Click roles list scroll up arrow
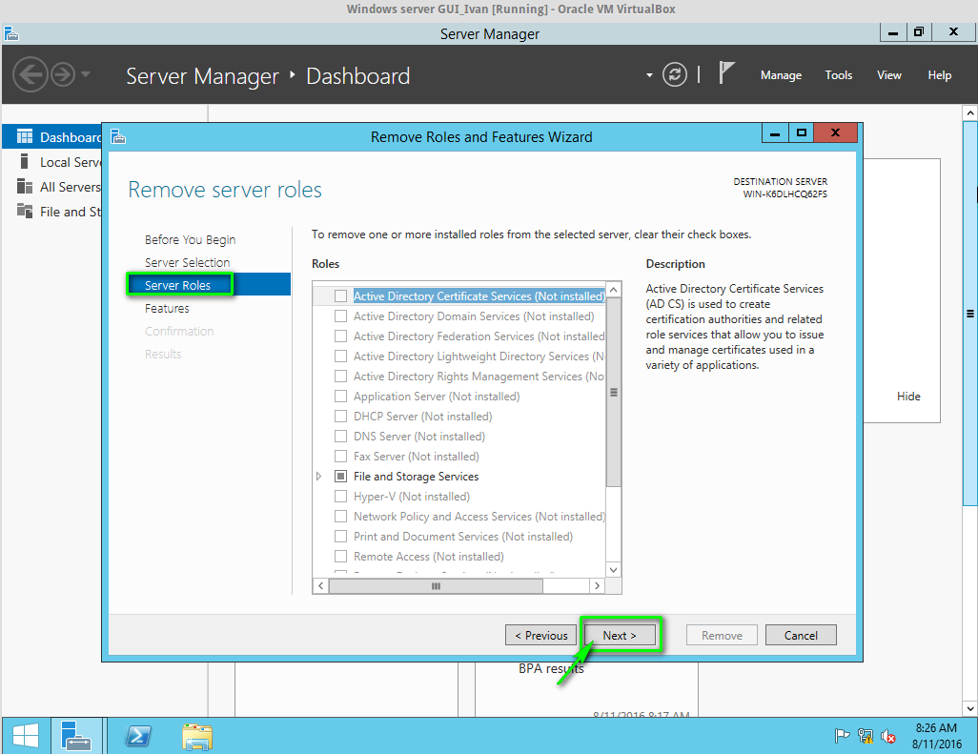This screenshot has height=754, width=978. click(x=613, y=290)
